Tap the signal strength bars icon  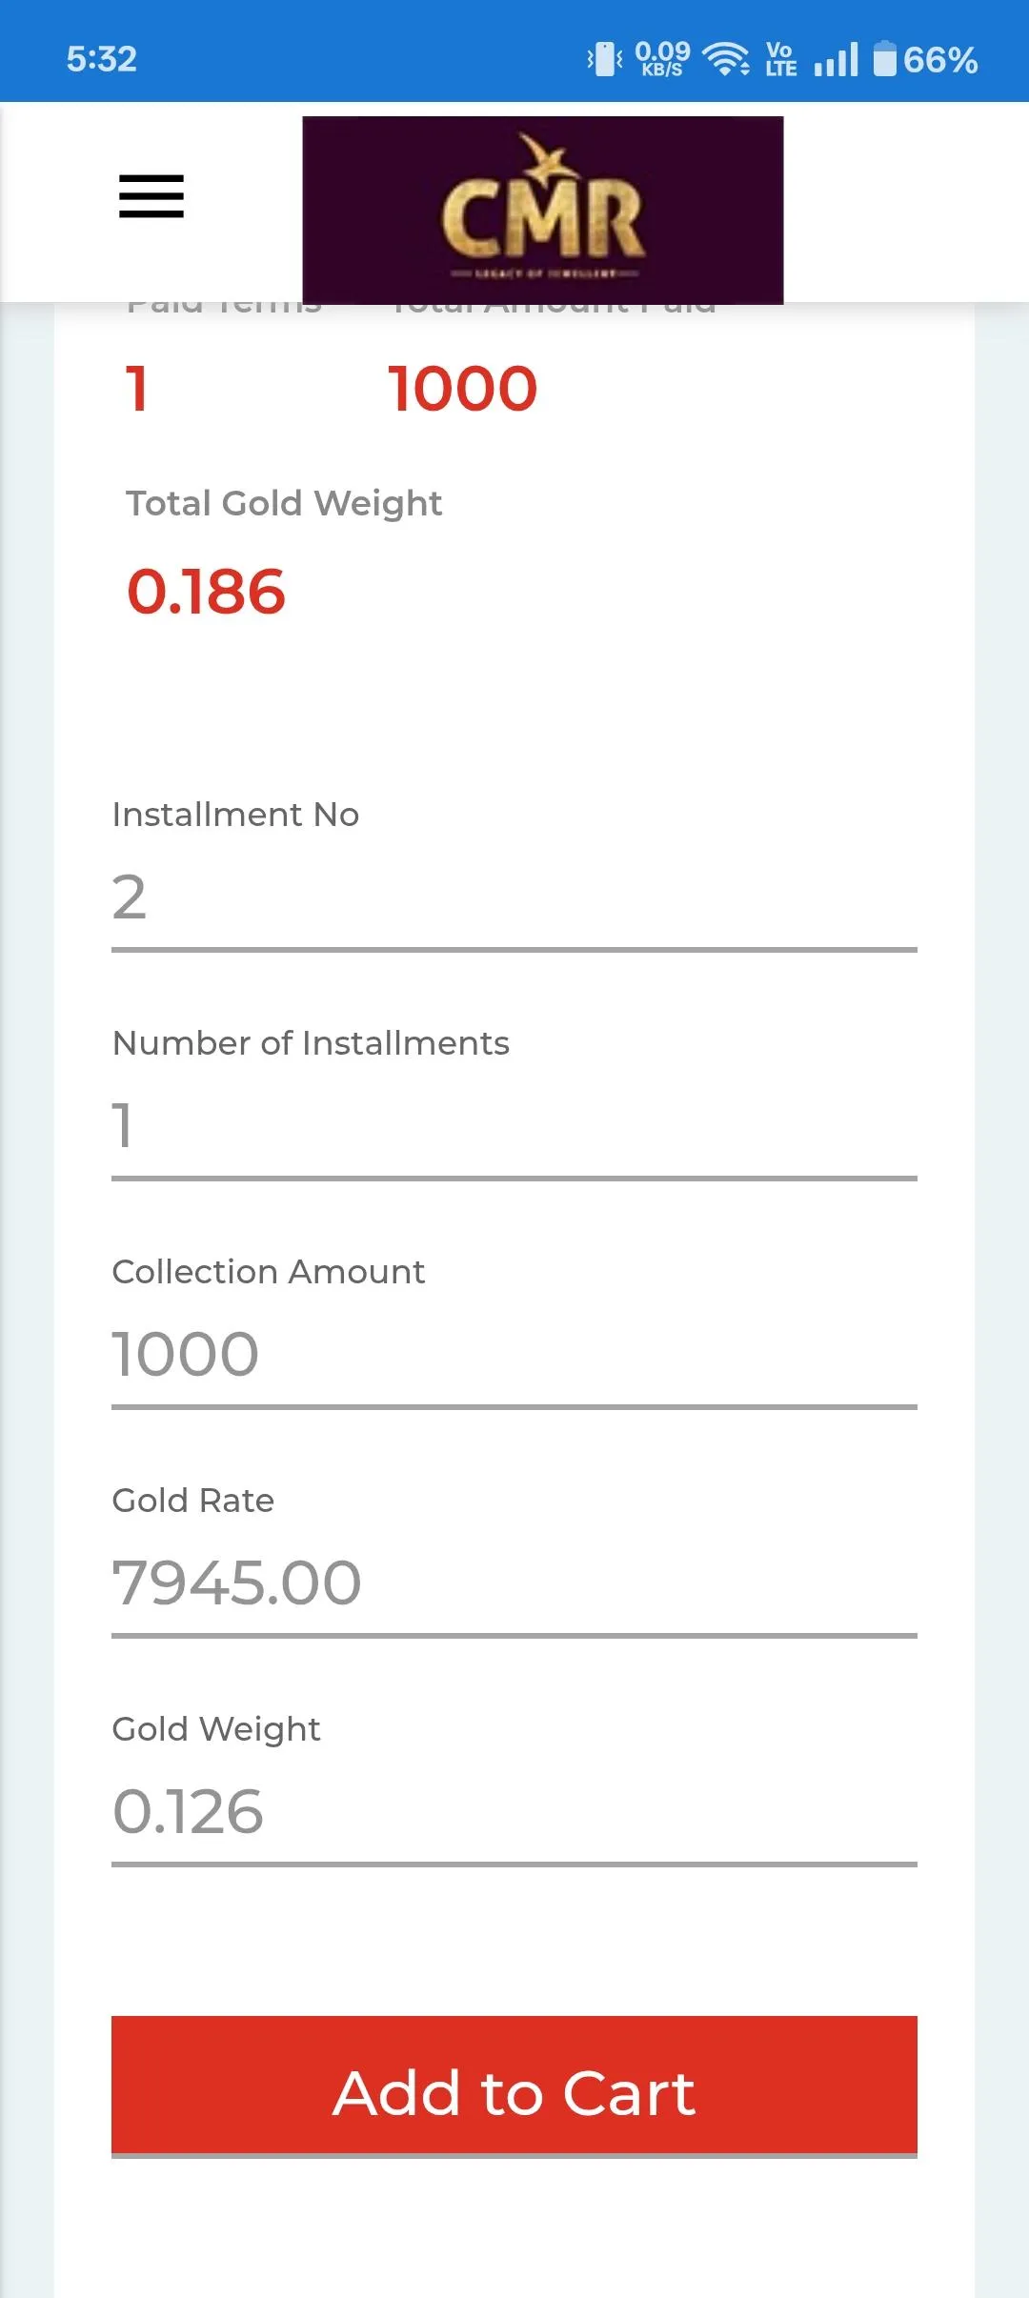[x=837, y=59]
